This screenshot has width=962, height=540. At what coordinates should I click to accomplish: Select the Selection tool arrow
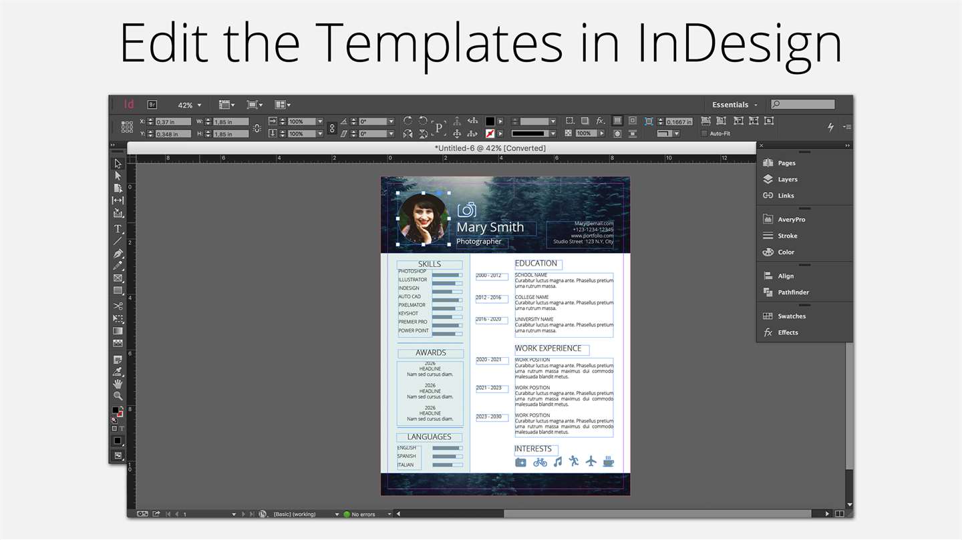pyautogui.click(x=118, y=164)
